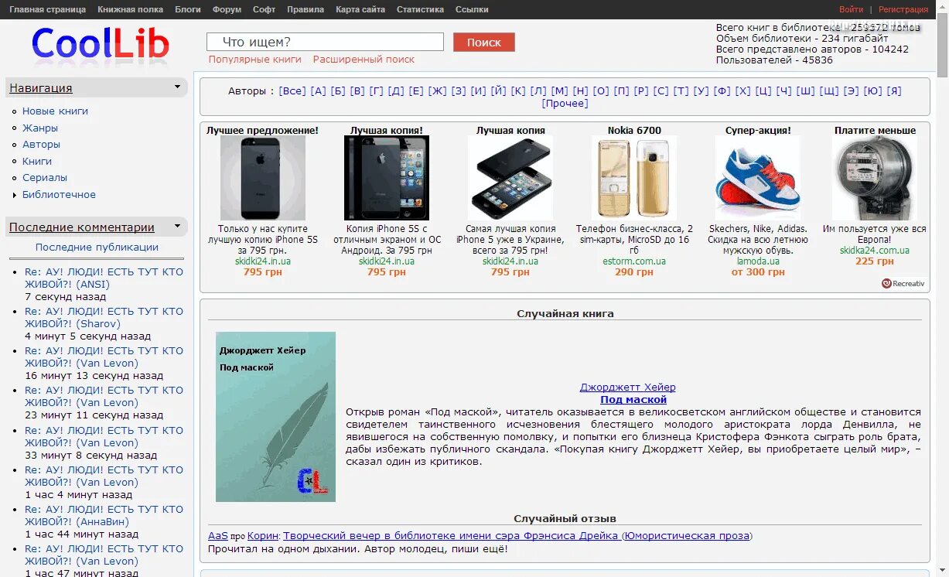This screenshot has width=949, height=577.
Task: Expand the Библиотечное tree item
Action: click(x=14, y=195)
